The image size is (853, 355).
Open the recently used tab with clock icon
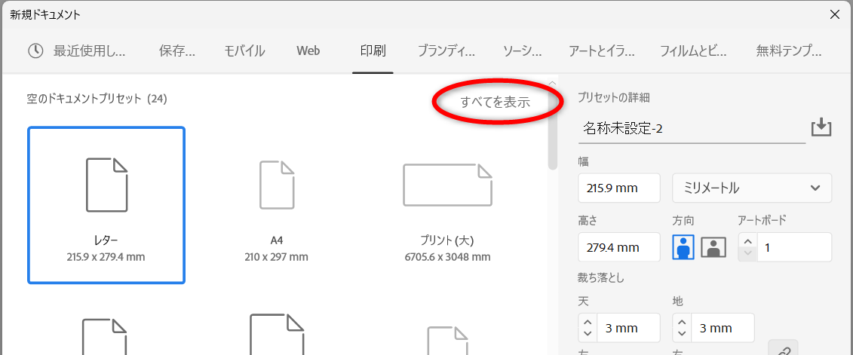click(76, 51)
